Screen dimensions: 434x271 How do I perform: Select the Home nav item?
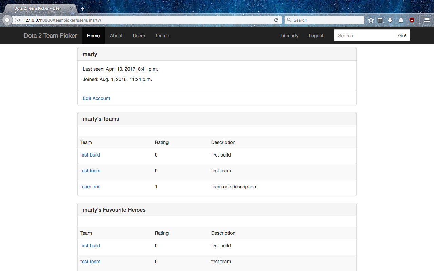tap(93, 36)
